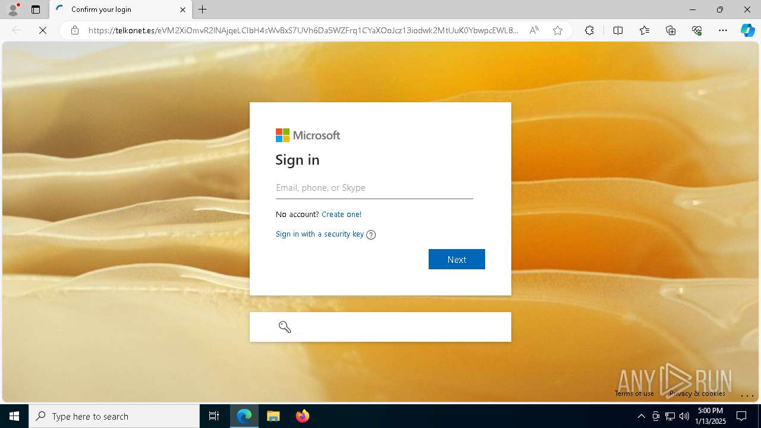761x428 pixels.
Task: Open Extensions puzzle icon
Action: pyautogui.click(x=589, y=30)
